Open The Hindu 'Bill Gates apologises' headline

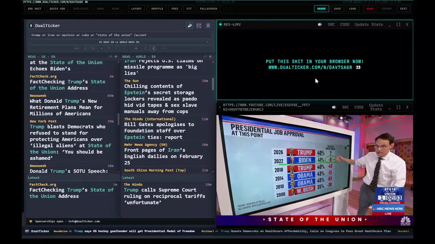tap(159, 131)
